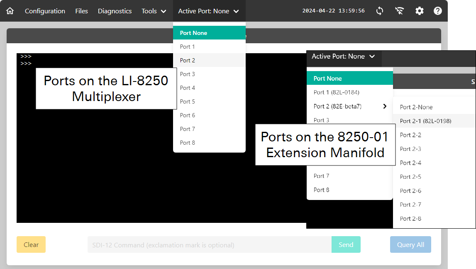
Task: Click Active Port: None in the inset panel
Action: click(343, 56)
